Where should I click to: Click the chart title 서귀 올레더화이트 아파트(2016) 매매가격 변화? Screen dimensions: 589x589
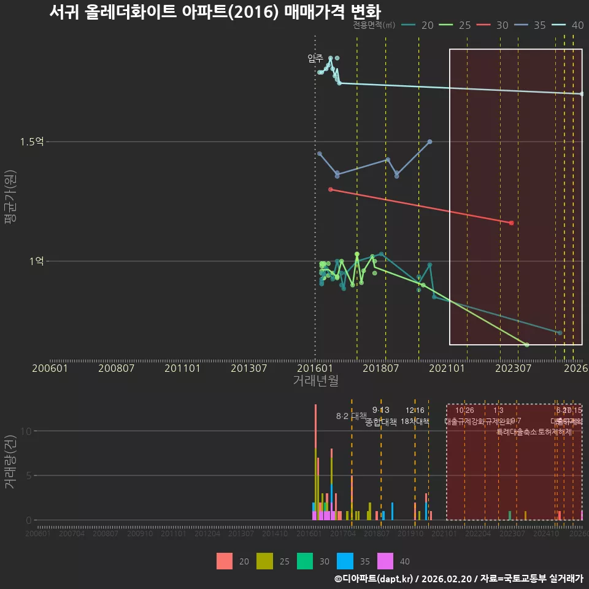[215, 12]
